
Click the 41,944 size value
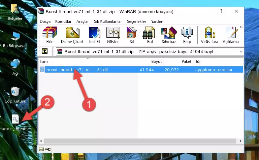(x=147, y=70)
